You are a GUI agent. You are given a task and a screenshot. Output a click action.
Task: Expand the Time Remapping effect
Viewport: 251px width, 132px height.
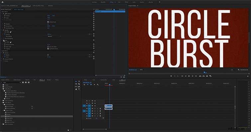coord(2,39)
